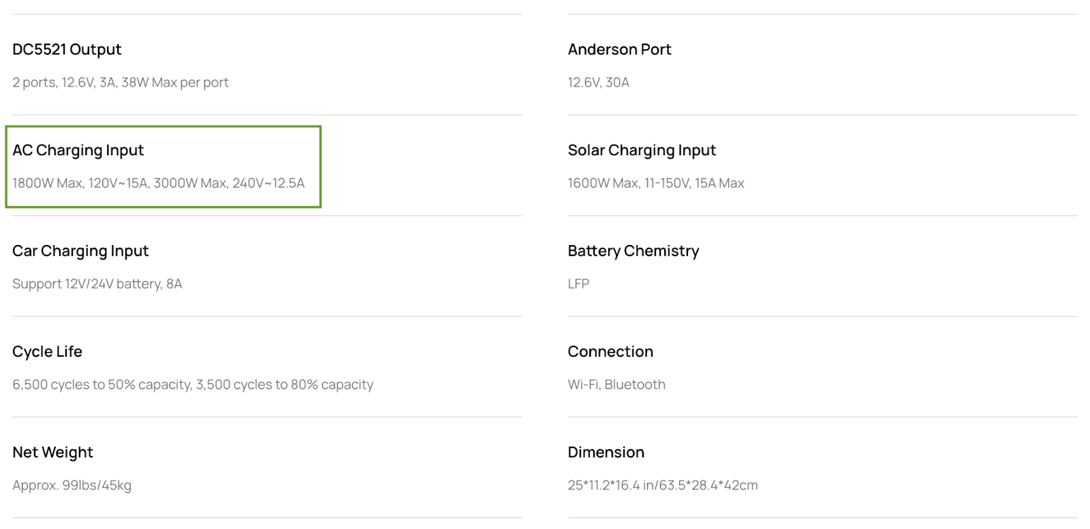Screen dimensions: 1090x529
Task: Click the Dimension heading
Action: [x=606, y=453]
